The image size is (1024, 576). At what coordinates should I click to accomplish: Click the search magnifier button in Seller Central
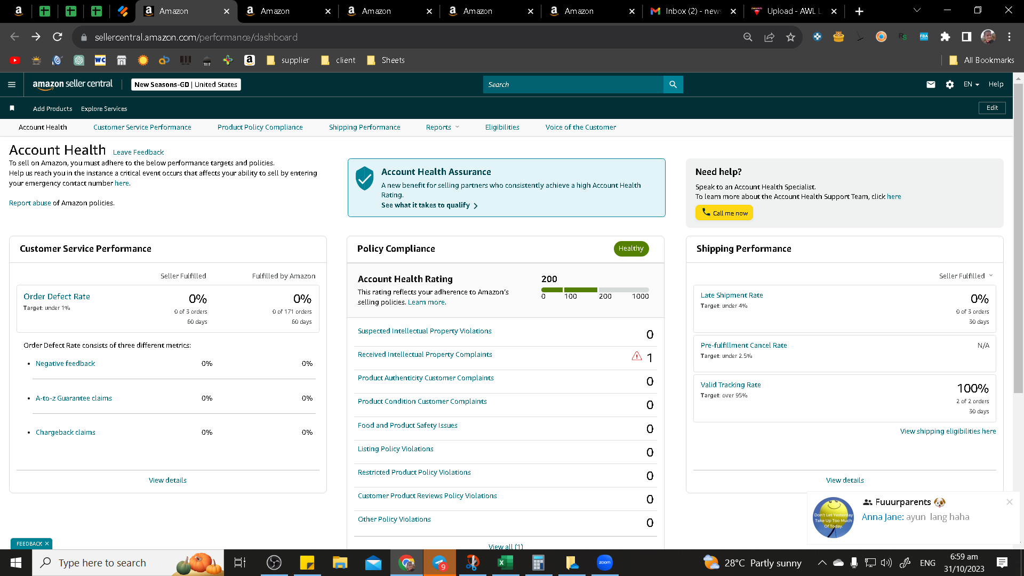click(x=673, y=84)
